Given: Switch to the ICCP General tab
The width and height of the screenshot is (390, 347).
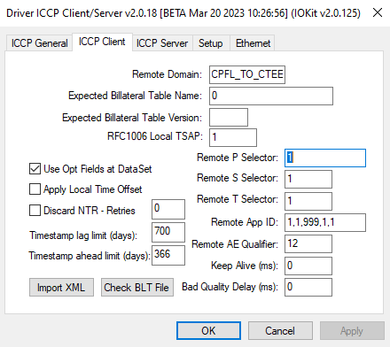Looking at the screenshot, I should coord(39,43).
